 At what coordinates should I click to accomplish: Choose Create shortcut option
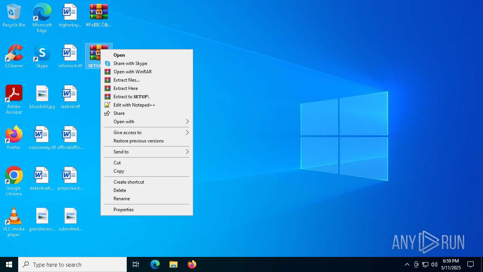tap(147, 182)
